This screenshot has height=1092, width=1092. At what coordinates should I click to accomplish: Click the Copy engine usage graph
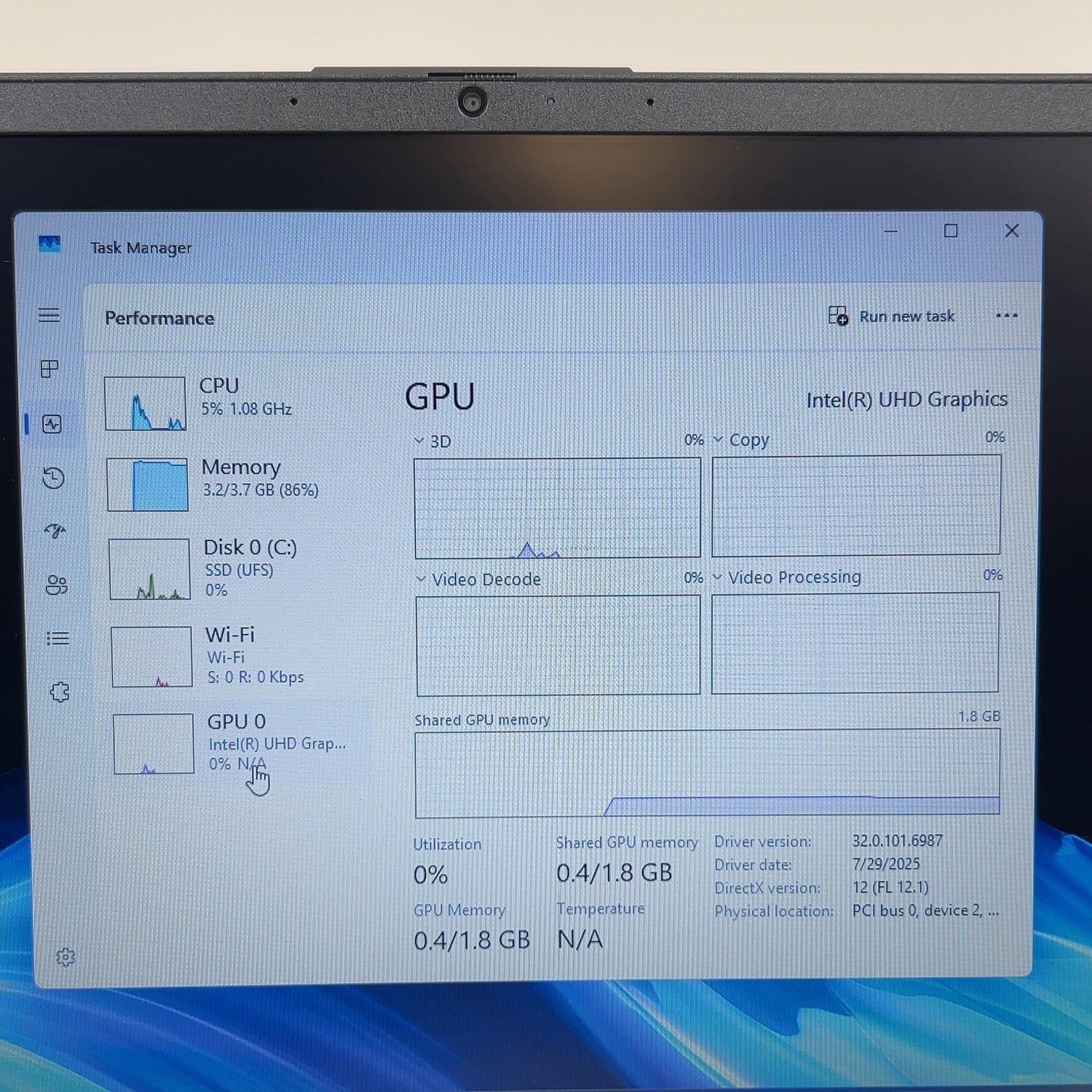[856, 505]
